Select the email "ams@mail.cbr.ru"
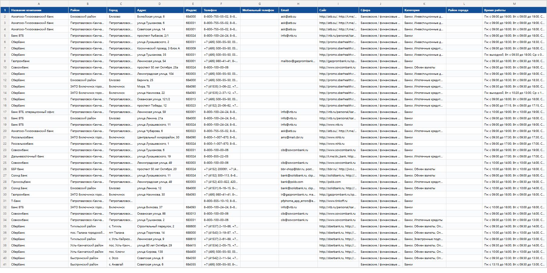The image size is (547, 273). point(298,137)
